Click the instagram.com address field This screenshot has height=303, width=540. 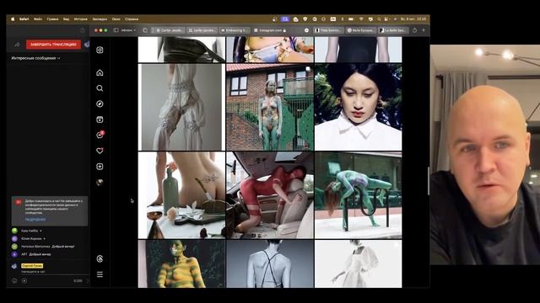(x=270, y=30)
